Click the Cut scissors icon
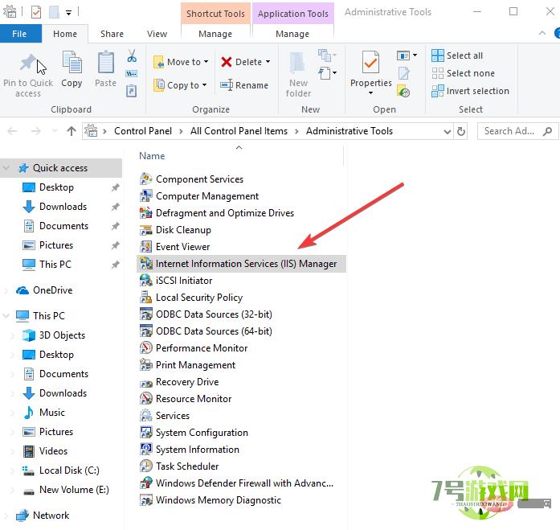560x530 pixels. point(132,55)
